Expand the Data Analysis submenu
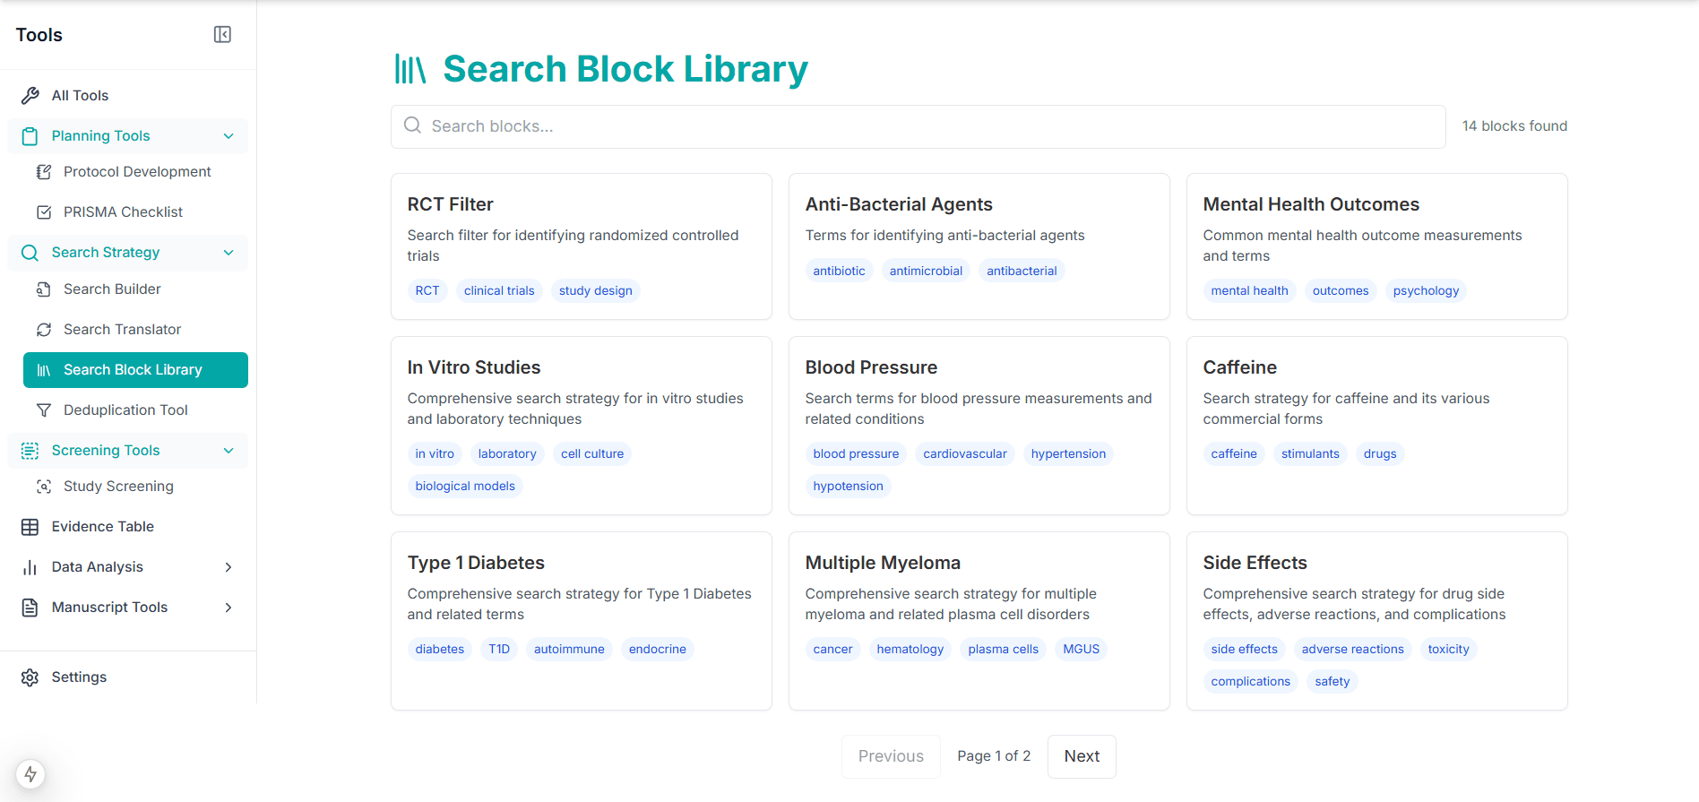Viewport: 1699px width, 802px height. coord(229,567)
